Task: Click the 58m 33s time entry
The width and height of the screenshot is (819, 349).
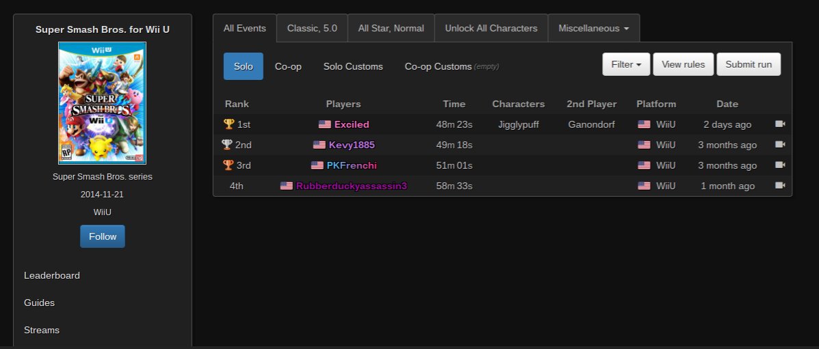Action: (454, 185)
